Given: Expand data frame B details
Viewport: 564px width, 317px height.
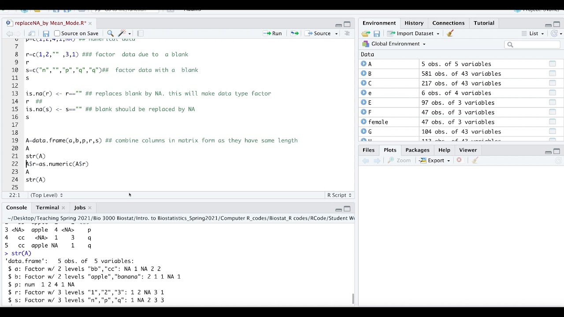Looking at the screenshot, I should click(x=364, y=74).
